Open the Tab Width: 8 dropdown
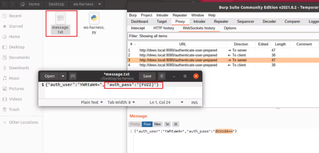 [x=121, y=102]
